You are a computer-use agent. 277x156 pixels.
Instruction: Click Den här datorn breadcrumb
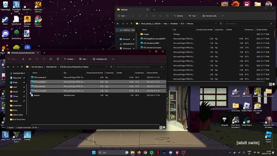tap(37, 67)
